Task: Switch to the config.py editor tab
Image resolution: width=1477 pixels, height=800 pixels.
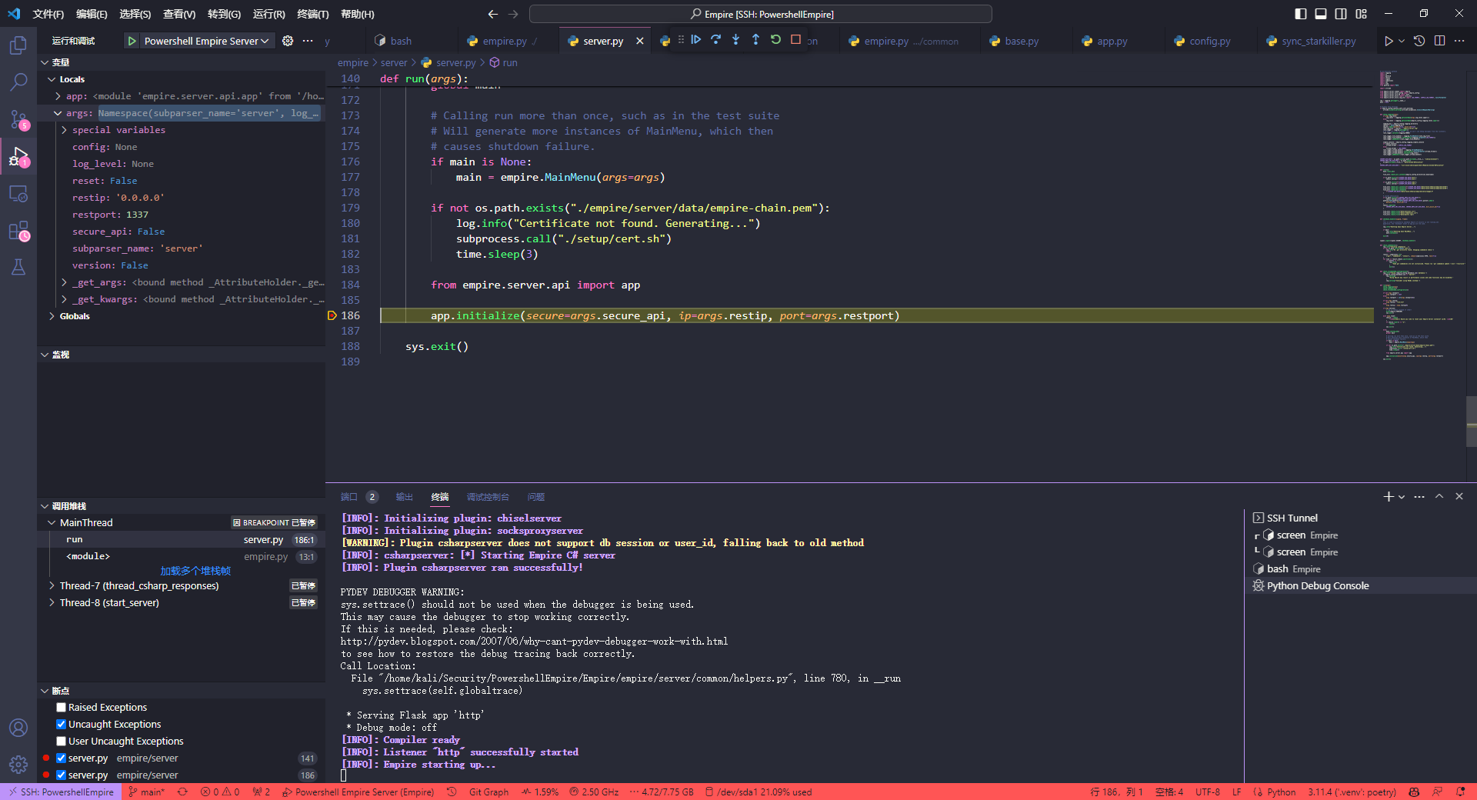Action: 1209,41
